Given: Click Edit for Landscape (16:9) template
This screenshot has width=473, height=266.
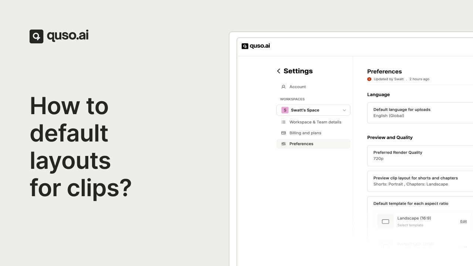Looking at the screenshot, I should pyautogui.click(x=463, y=221).
